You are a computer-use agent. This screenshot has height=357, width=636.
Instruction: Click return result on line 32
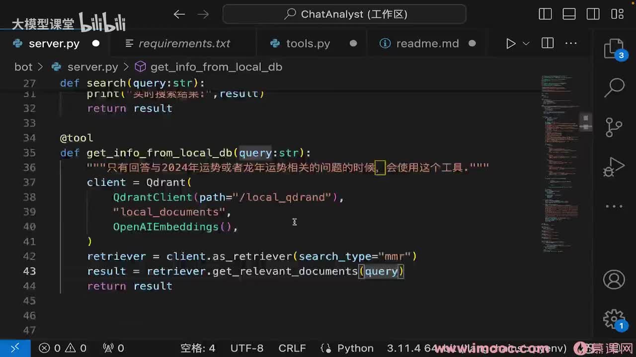[x=130, y=109]
